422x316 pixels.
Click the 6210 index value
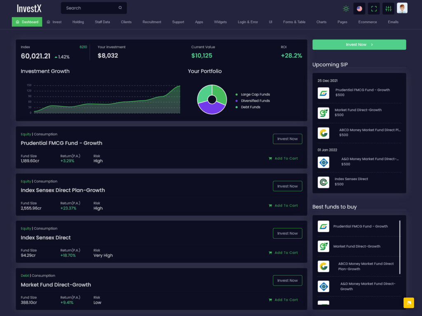point(83,47)
